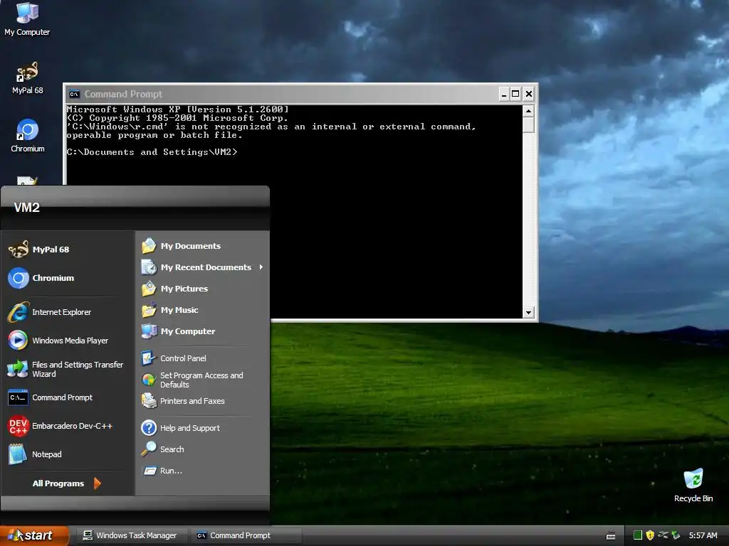Click the Task Manager green tray icon
Image resolution: width=729 pixels, height=546 pixels.
click(638, 535)
